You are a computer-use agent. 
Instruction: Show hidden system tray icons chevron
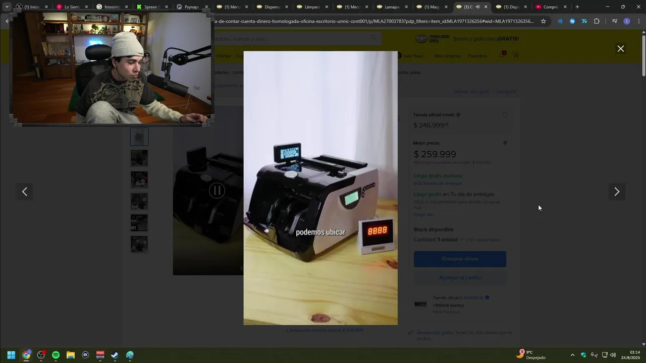pos(572,355)
